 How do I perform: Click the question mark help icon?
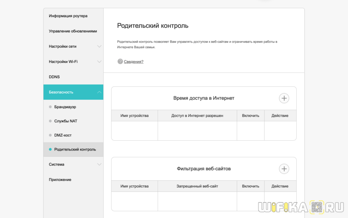pyautogui.click(x=120, y=62)
